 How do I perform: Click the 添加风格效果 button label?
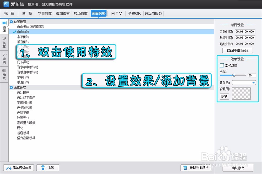click(x=22, y=168)
